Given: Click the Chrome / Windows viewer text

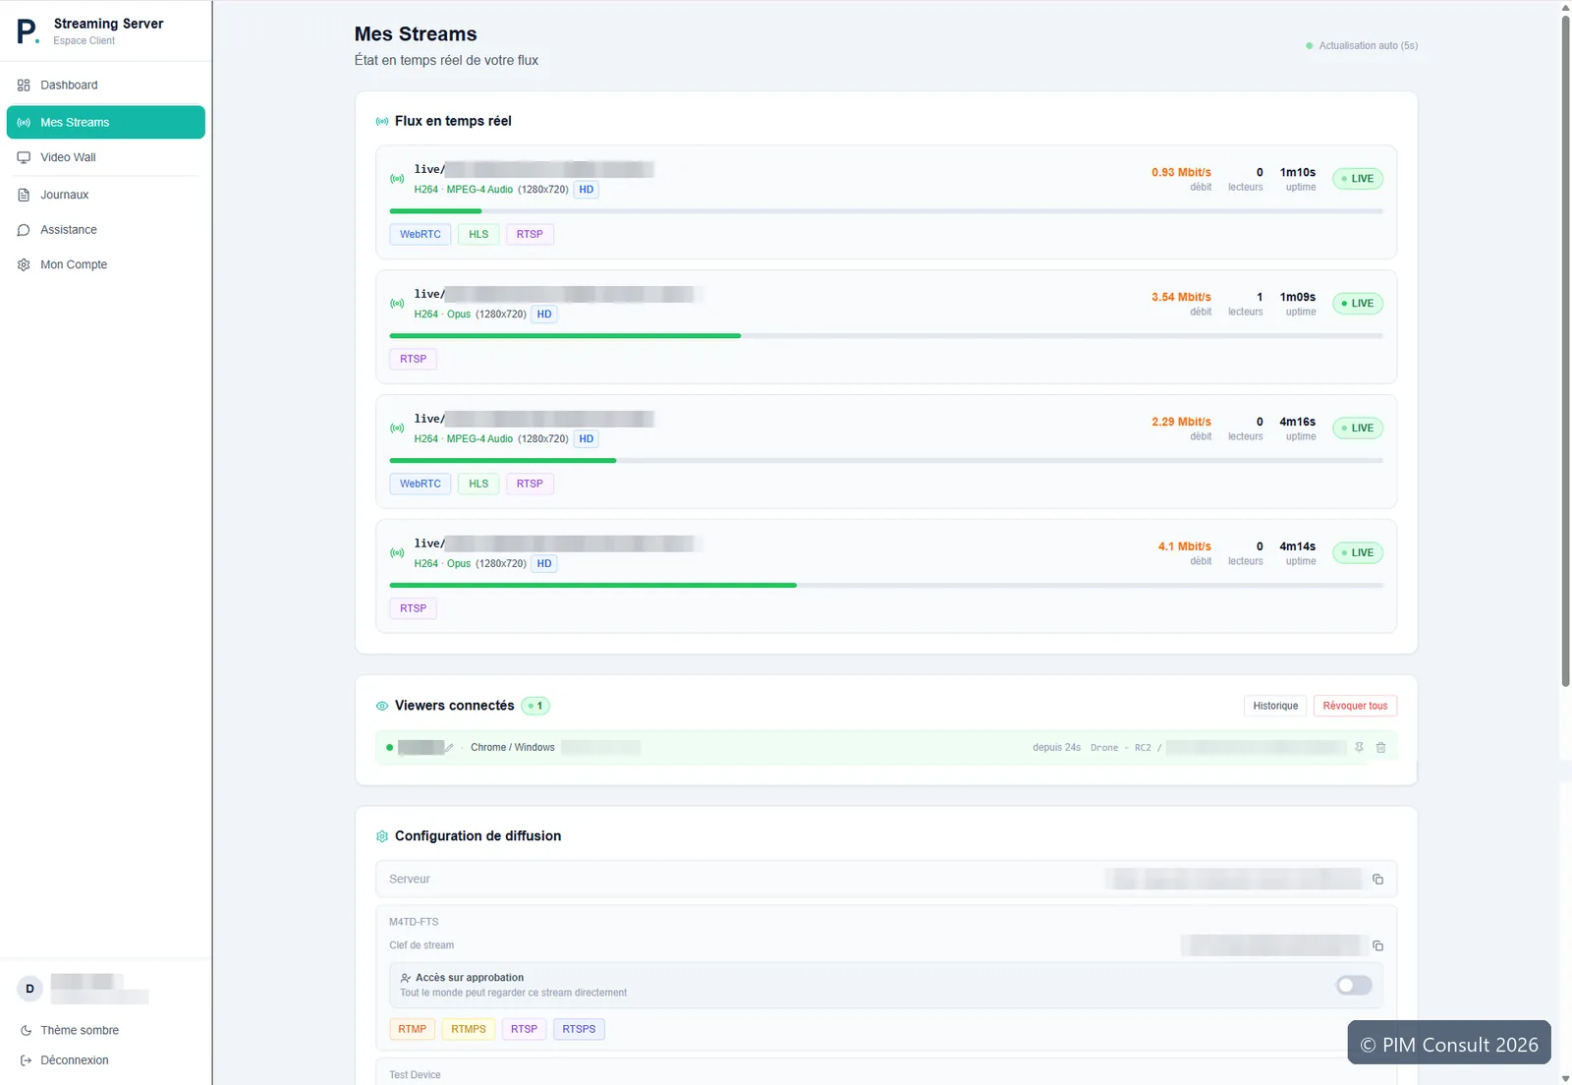Looking at the screenshot, I should (513, 748).
